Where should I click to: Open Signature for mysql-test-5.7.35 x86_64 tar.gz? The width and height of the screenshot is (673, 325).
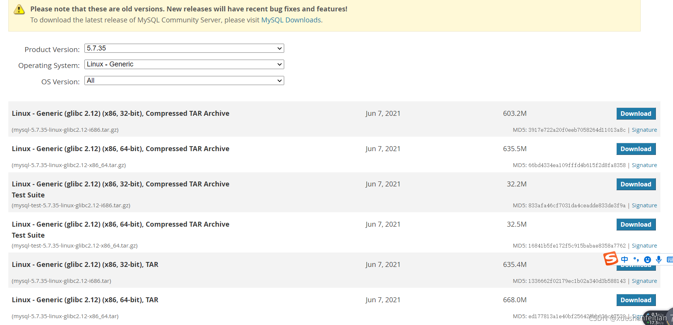[644, 246]
